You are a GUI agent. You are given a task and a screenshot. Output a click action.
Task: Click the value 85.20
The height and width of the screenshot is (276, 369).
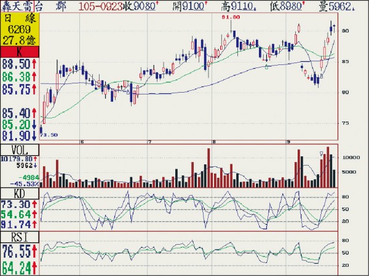pos(19,125)
